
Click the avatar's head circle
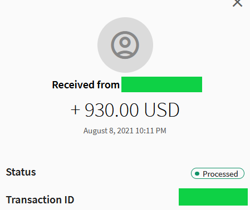125,42
